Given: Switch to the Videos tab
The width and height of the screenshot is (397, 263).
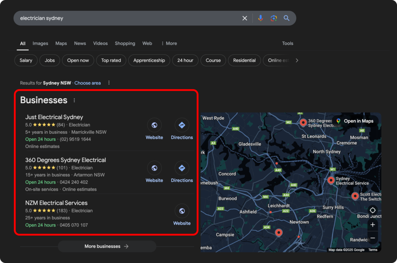Looking at the screenshot, I should tap(100, 43).
